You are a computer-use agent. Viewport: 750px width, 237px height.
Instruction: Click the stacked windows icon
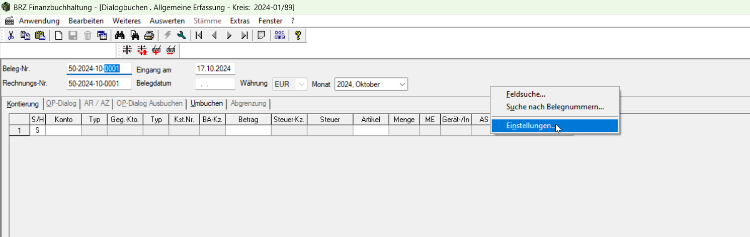click(x=102, y=35)
